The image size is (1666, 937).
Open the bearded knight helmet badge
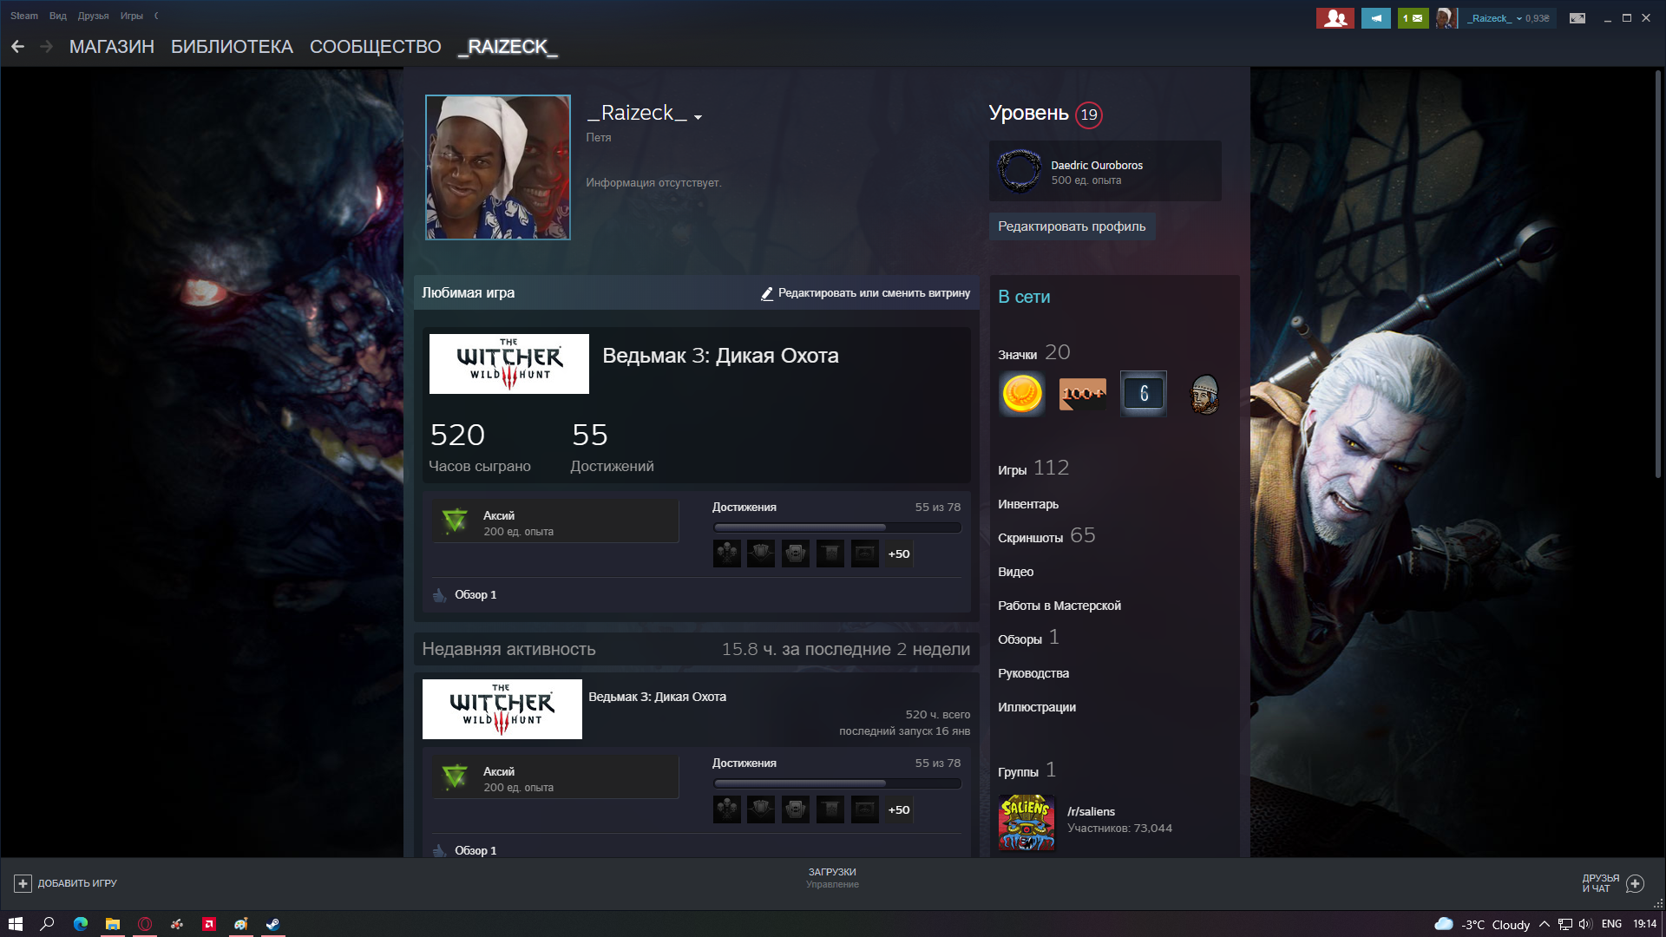pyautogui.click(x=1204, y=394)
